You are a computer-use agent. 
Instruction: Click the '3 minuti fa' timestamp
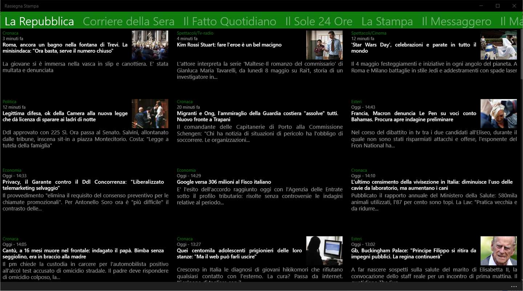click(13, 39)
